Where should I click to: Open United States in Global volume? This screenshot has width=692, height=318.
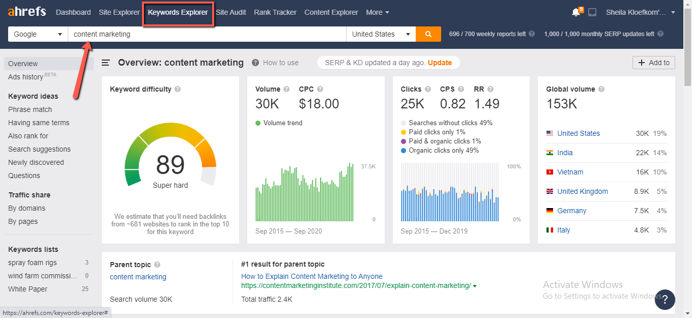coord(579,133)
